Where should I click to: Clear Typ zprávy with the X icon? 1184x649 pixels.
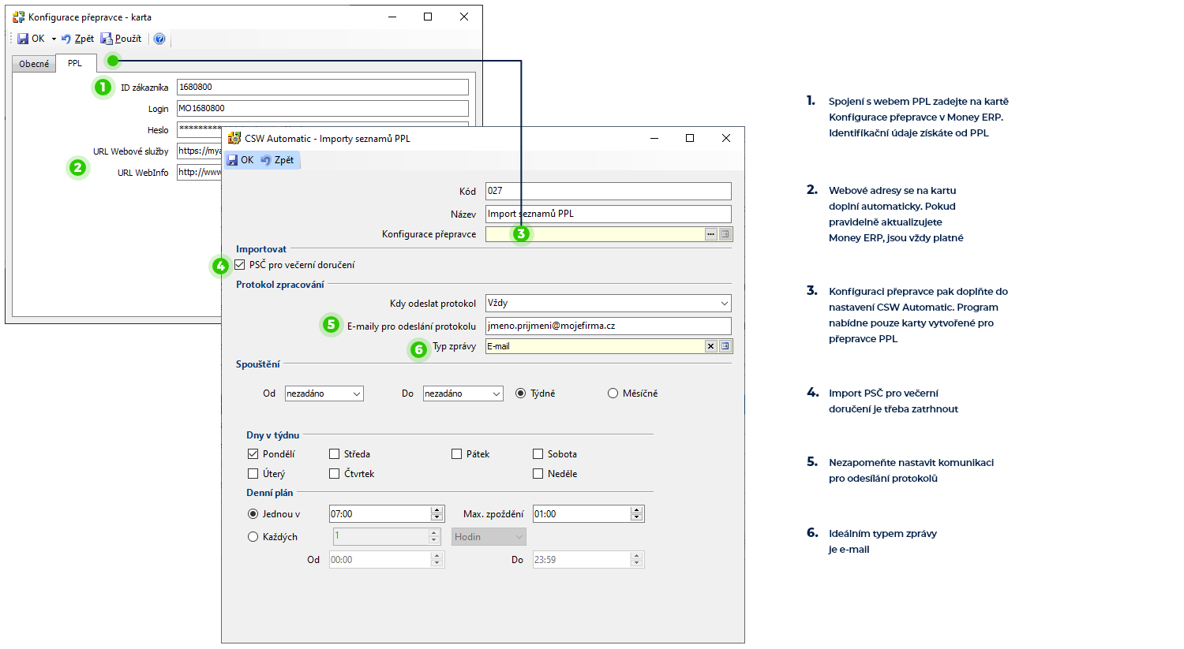coord(710,346)
